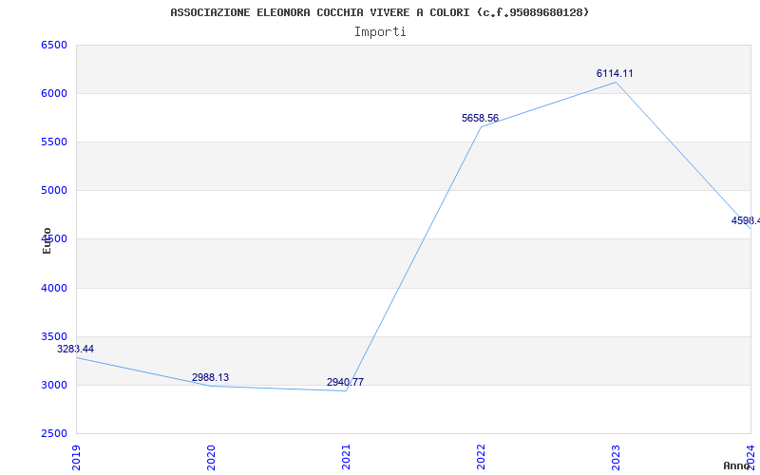Viewport: 760px width, 475px height.
Task: Click the chart title ASSOCIAZIONE ELEONORA COCCHIA
Action: (x=380, y=12)
